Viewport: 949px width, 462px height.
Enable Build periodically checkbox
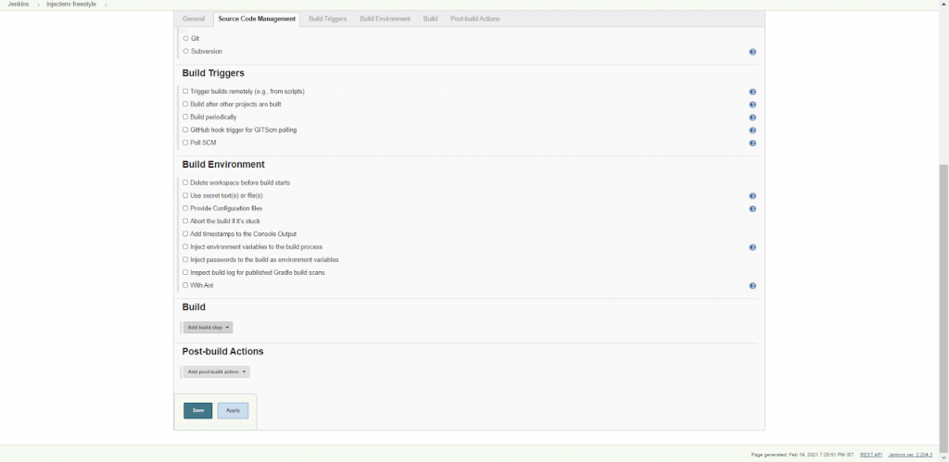(x=185, y=117)
